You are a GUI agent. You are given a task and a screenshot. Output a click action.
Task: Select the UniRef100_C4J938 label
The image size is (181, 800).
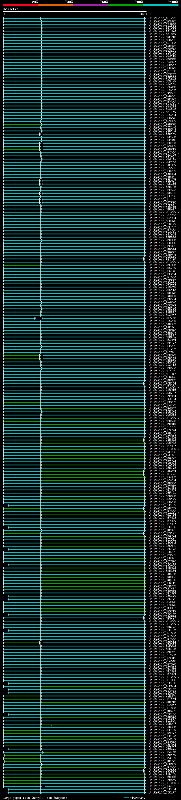click(x=162, y=24)
